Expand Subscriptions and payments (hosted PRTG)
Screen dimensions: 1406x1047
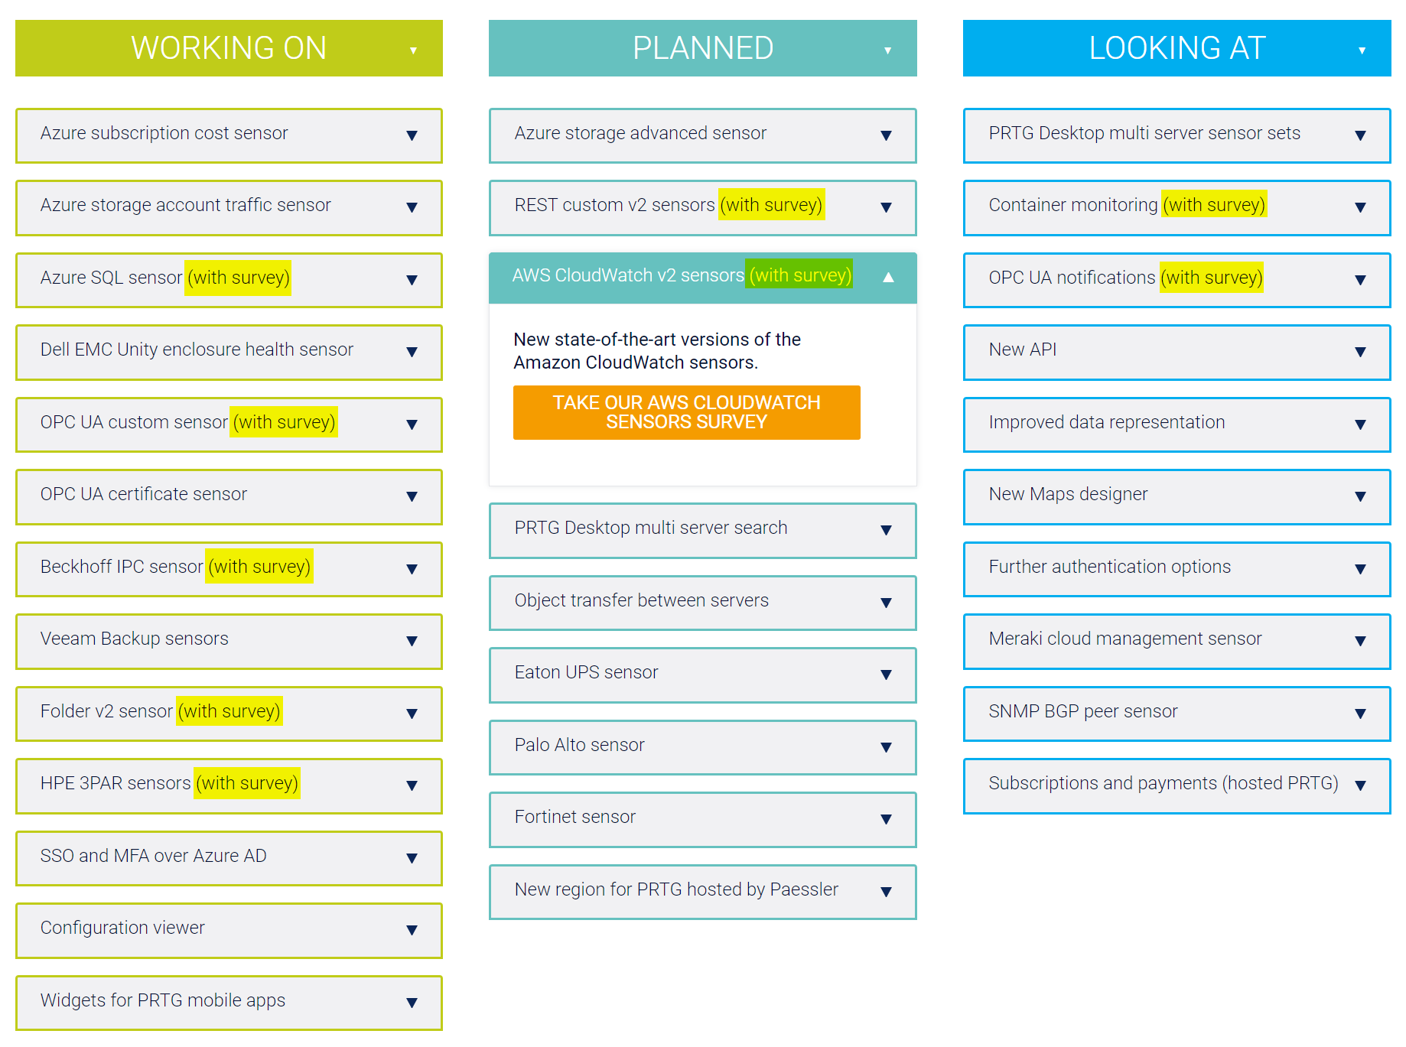point(1360,786)
